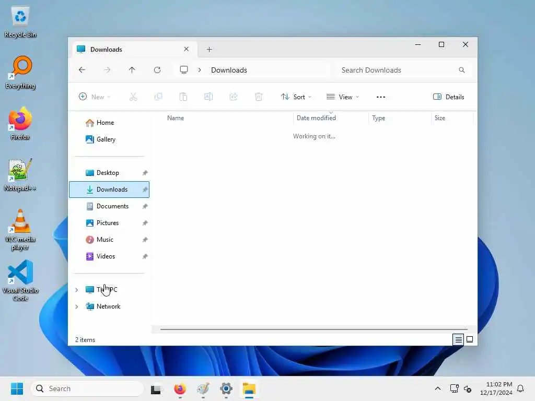Viewport: 535px width, 401px height.
Task: Close the Downloads tab
Action: click(187, 49)
